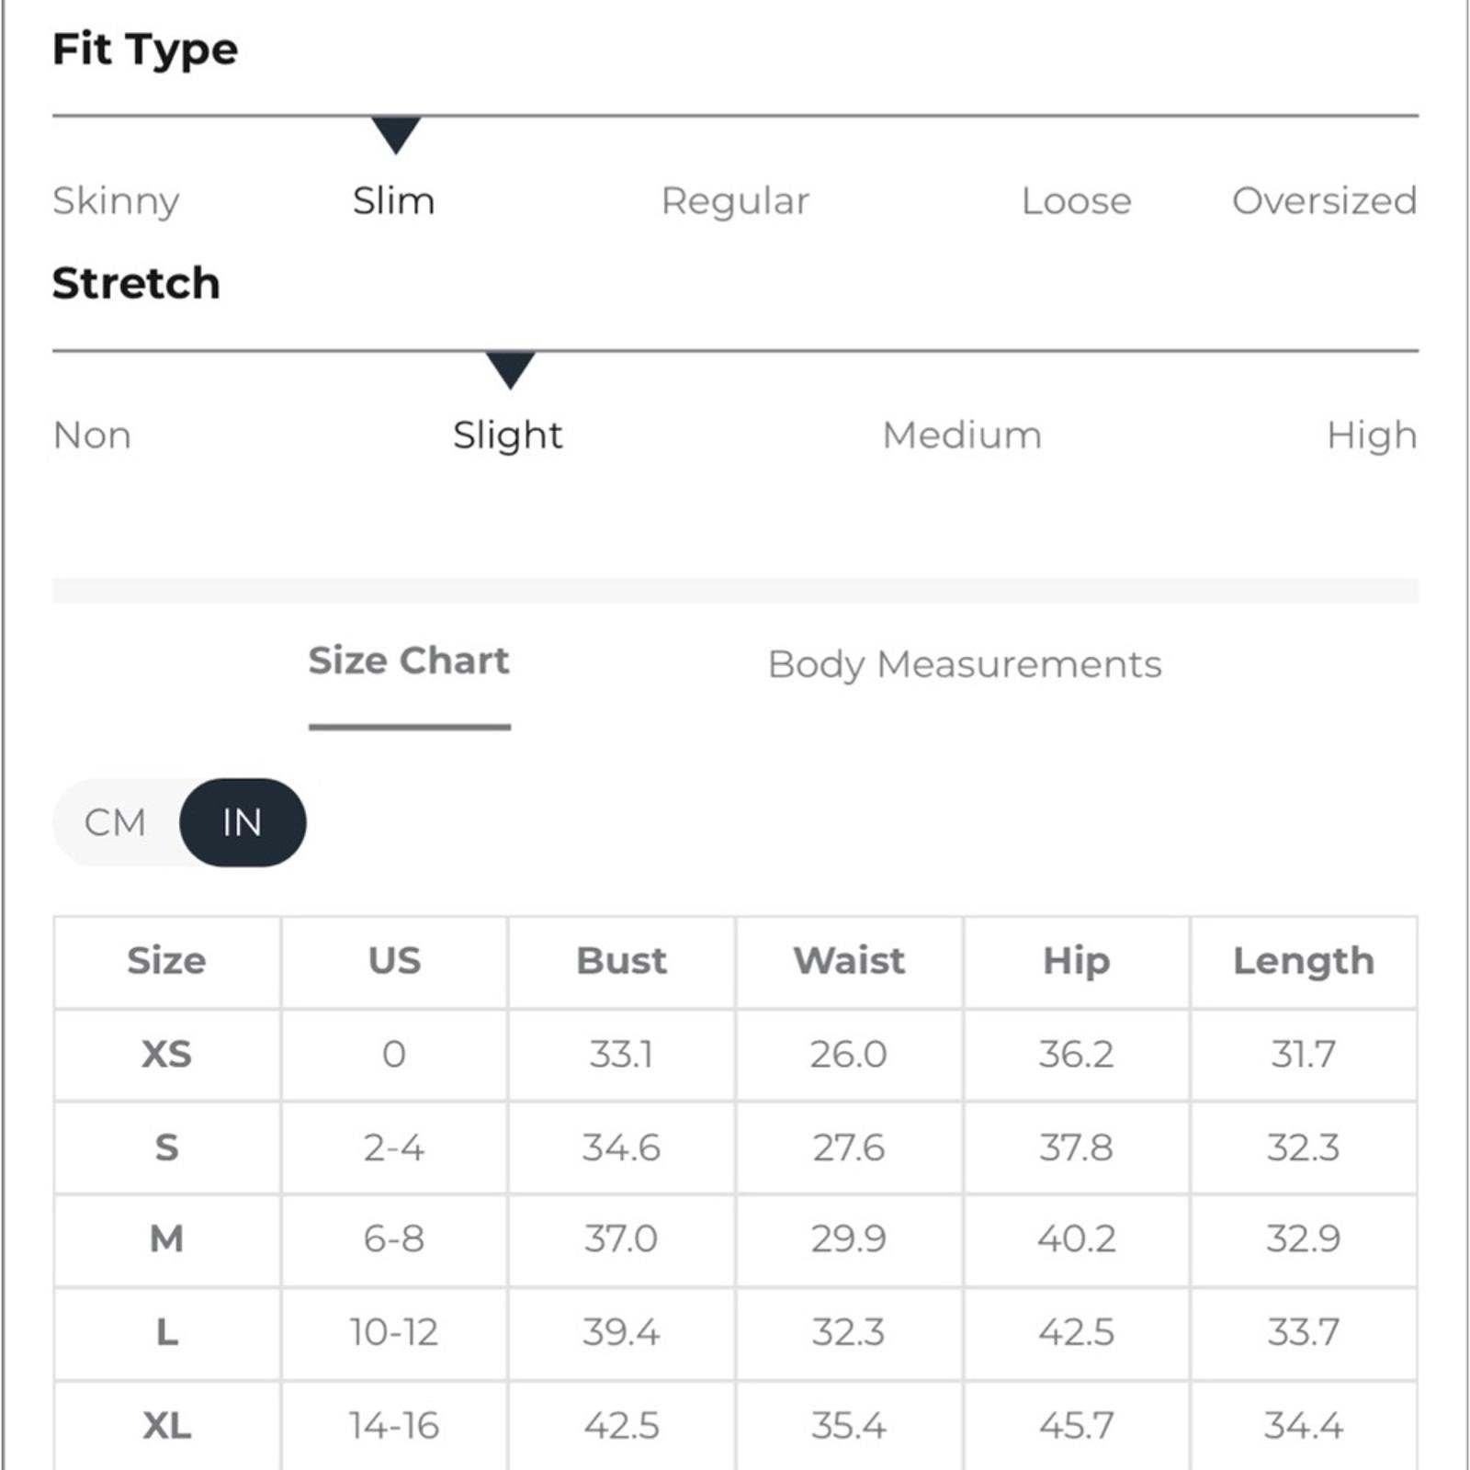Click the High stretch label
This screenshot has width=1470, height=1470.
1372,436
